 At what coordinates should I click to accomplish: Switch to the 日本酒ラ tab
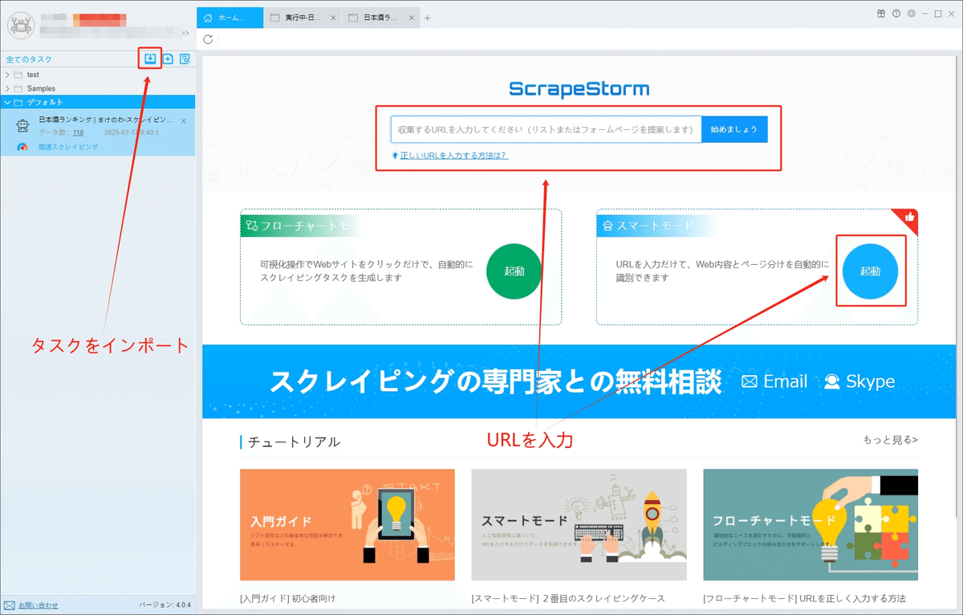(381, 18)
